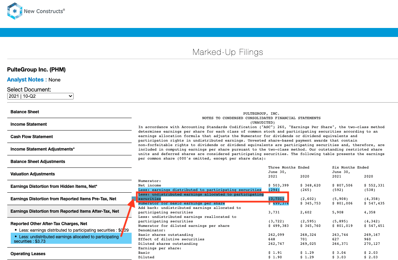The height and width of the screenshot is (260, 398).
Task: Click the Marked-Up Filings title
Action: pyautogui.click(x=227, y=52)
